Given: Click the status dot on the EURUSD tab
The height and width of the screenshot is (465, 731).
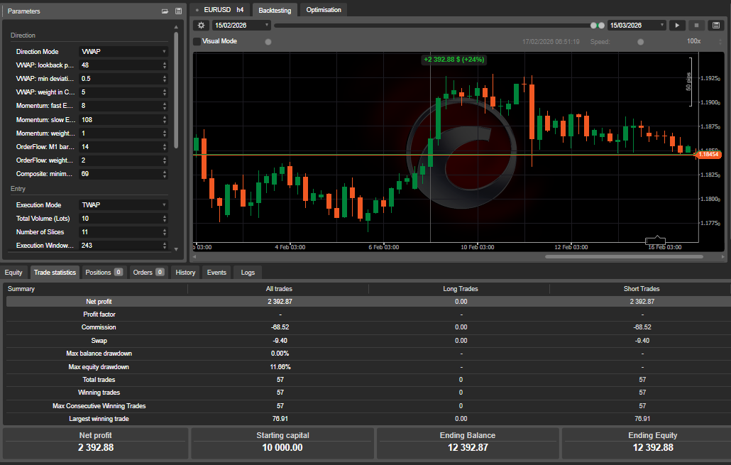Looking at the screenshot, I should (x=198, y=9).
